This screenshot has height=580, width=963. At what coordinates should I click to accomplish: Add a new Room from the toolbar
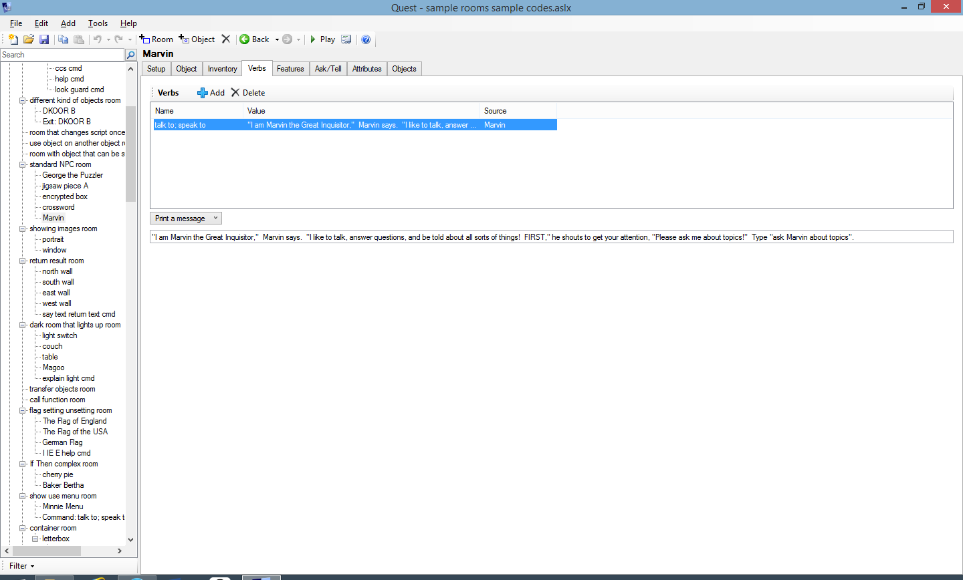pyautogui.click(x=156, y=39)
